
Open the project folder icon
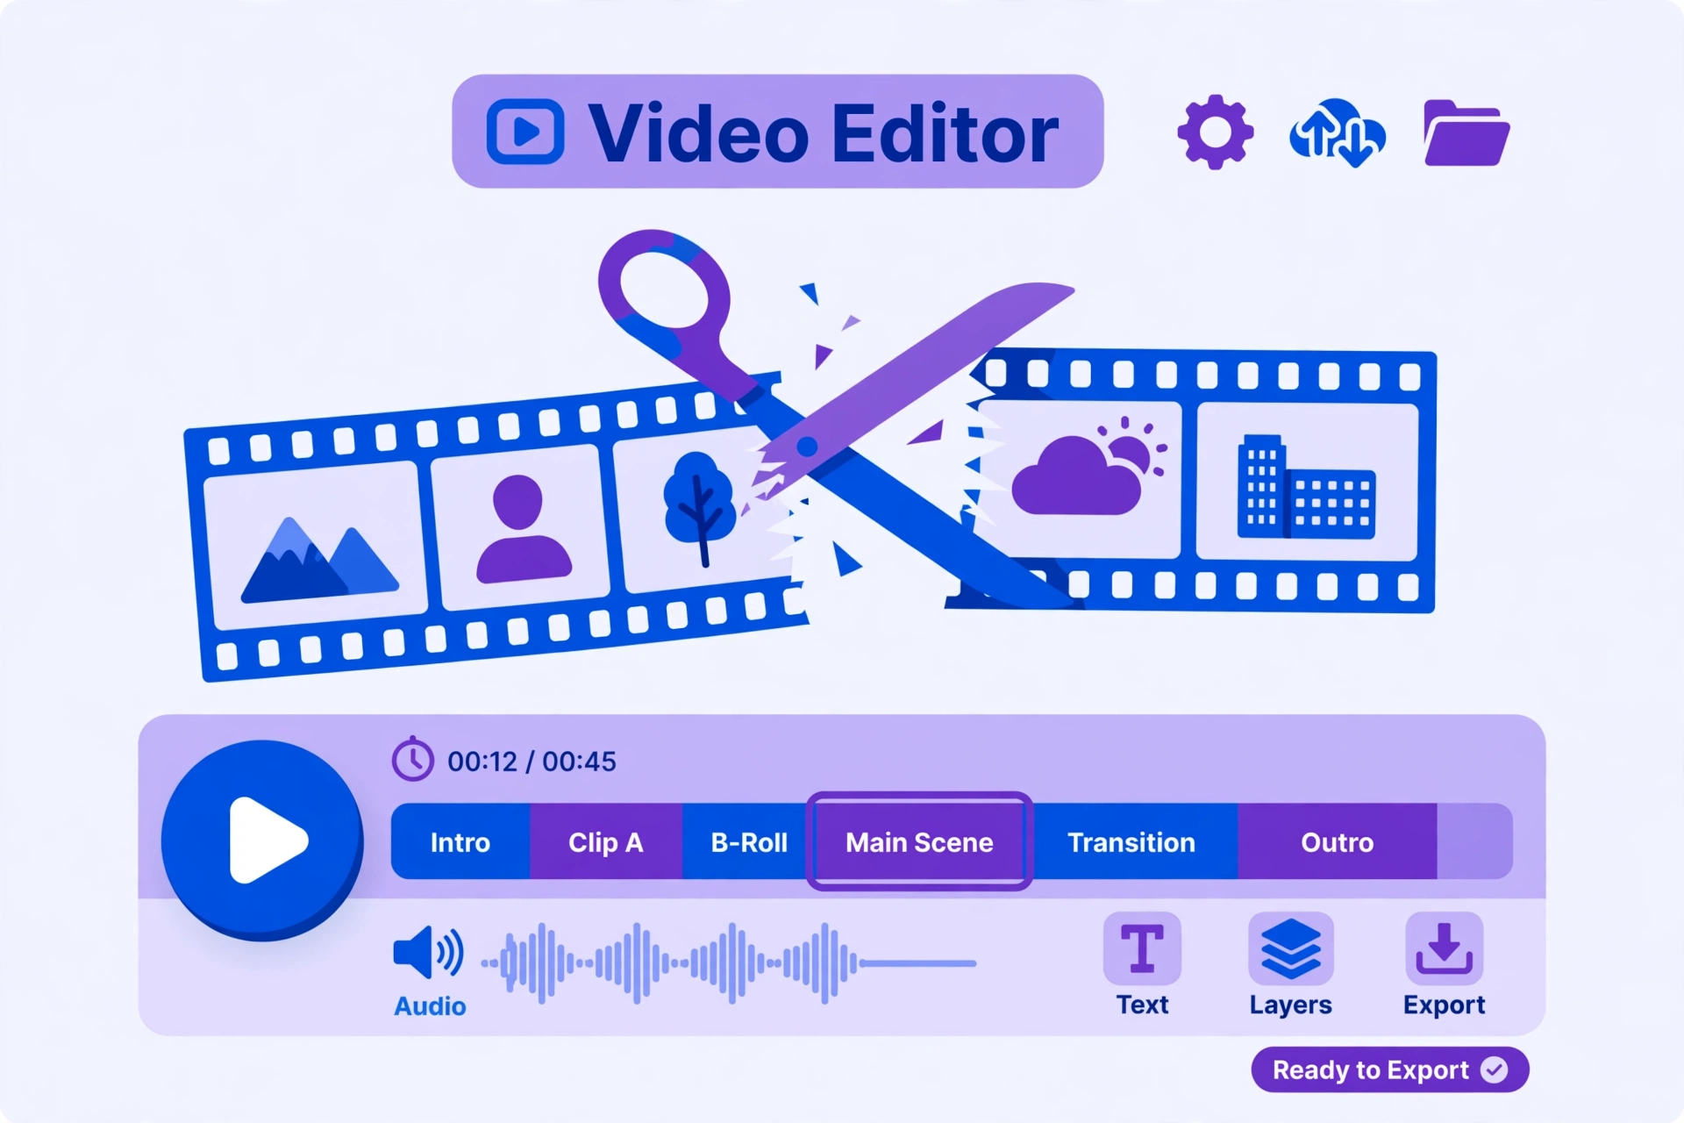tap(1466, 132)
